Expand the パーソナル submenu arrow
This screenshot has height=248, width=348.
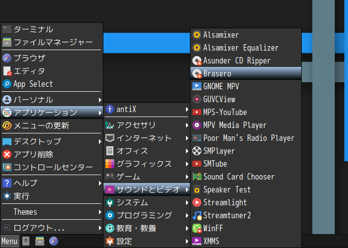pyautogui.click(x=100, y=100)
